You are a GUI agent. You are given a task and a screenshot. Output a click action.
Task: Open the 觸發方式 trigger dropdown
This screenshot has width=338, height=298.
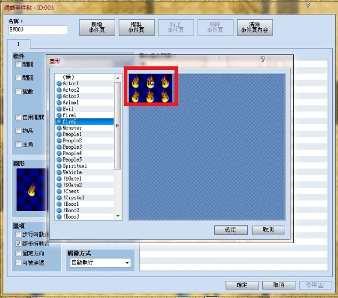coord(100,263)
